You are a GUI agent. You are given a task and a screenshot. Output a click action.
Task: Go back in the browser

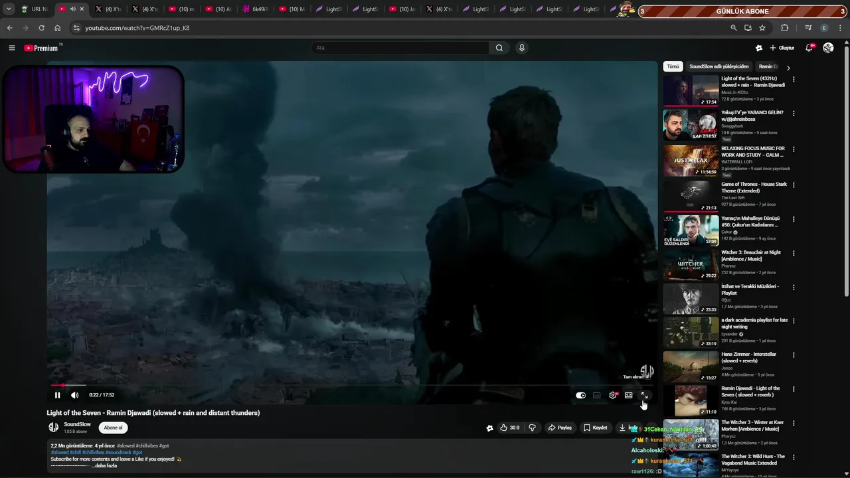click(9, 28)
